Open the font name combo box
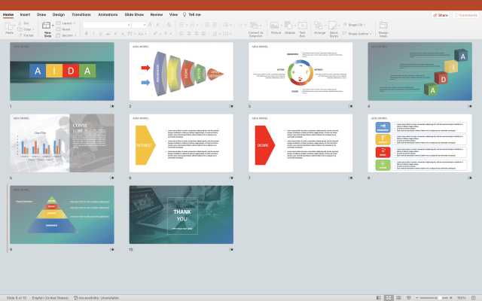The image size is (482, 301). point(105,25)
